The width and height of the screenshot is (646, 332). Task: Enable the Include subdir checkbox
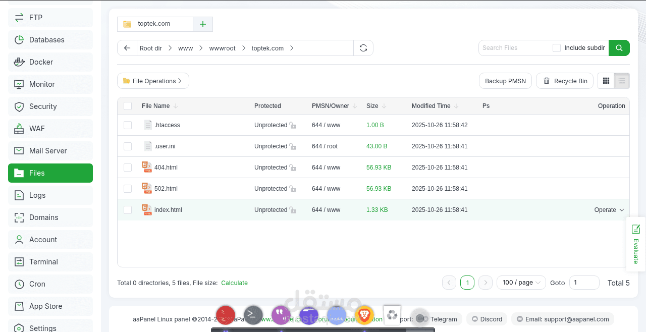pyautogui.click(x=557, y=48)
